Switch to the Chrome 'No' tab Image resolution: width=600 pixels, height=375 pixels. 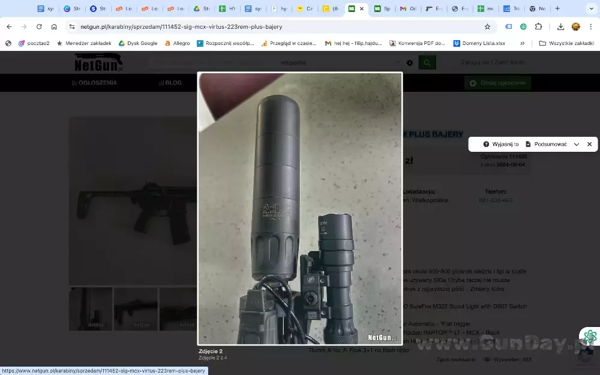point(537,8)
